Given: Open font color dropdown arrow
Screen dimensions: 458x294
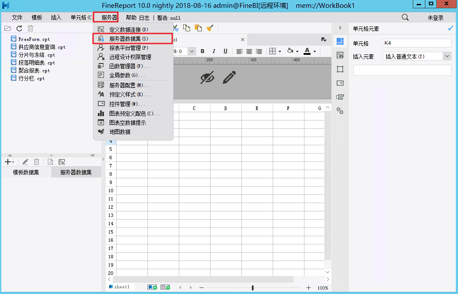Looking at the screenshot, I should pos(314,52).
